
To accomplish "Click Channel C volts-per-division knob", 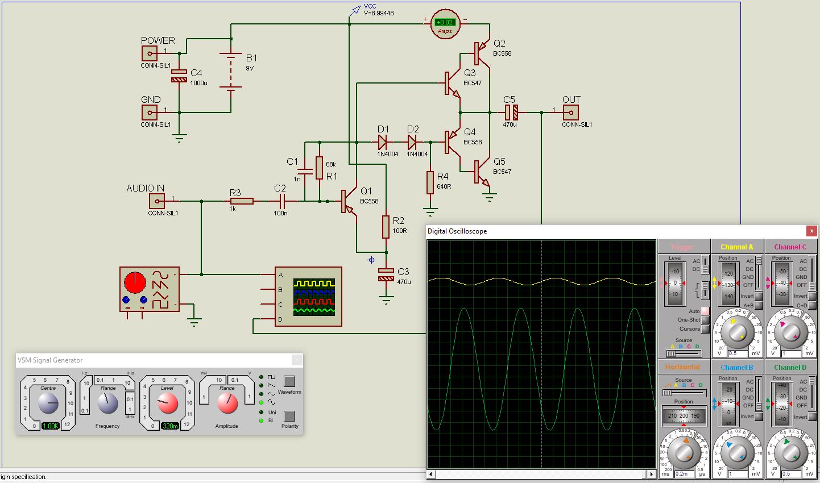I will click(790, 333).
